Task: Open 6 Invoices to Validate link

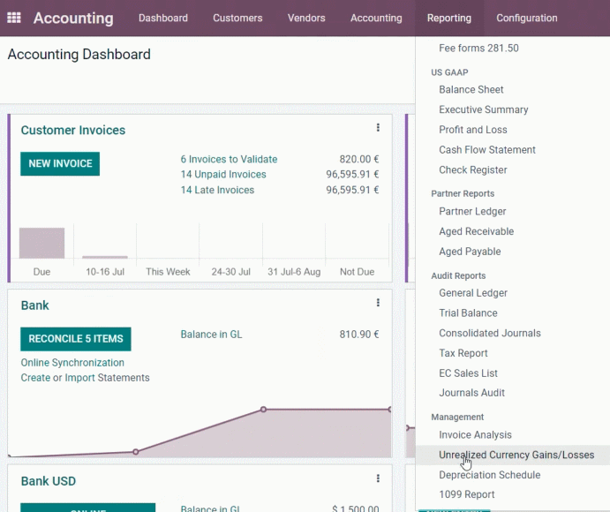Action: [229, 159]
